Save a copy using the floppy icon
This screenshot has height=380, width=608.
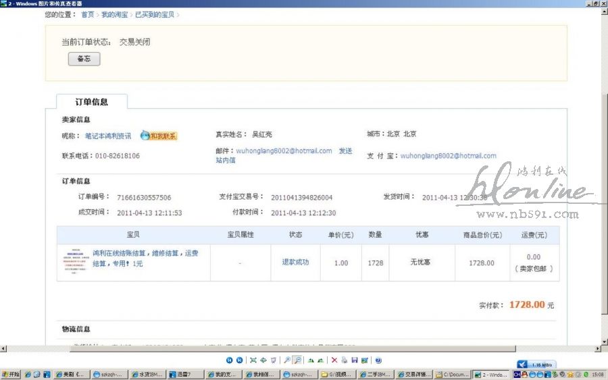coord(355,360)
